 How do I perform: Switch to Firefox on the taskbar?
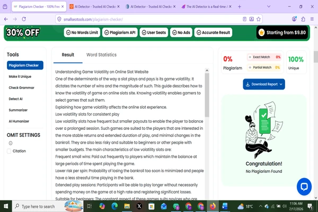pyautogui.click(x=213, y=206)
